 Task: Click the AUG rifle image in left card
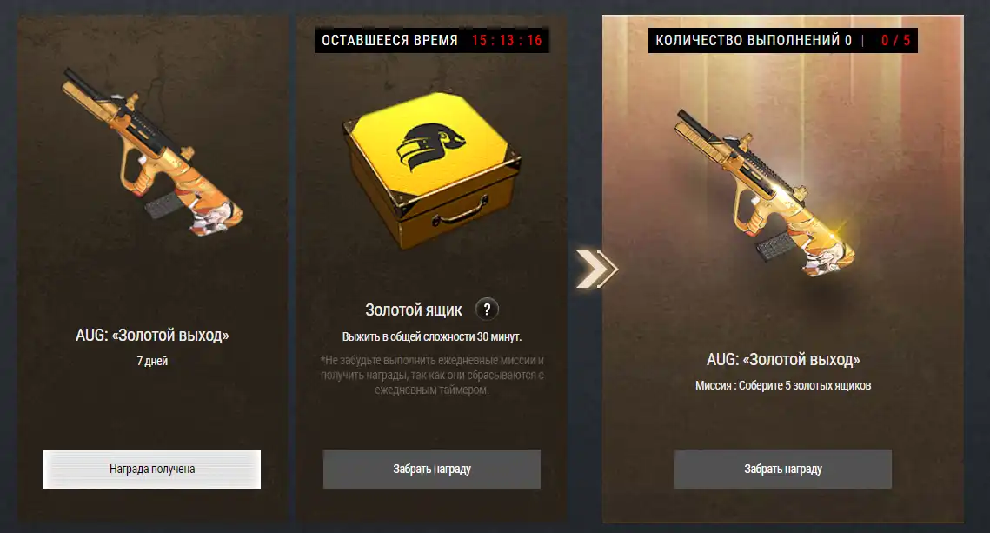pos(152,152)
